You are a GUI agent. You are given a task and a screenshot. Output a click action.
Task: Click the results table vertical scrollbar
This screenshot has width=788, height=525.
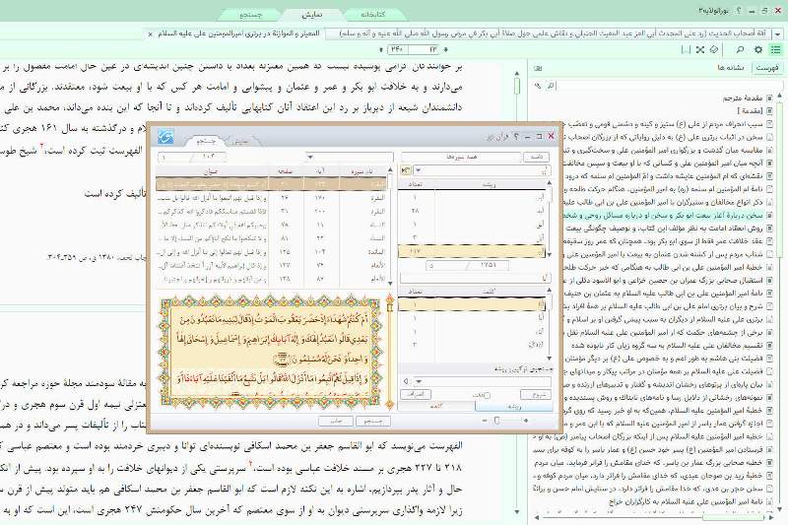[x=390, y=227]
